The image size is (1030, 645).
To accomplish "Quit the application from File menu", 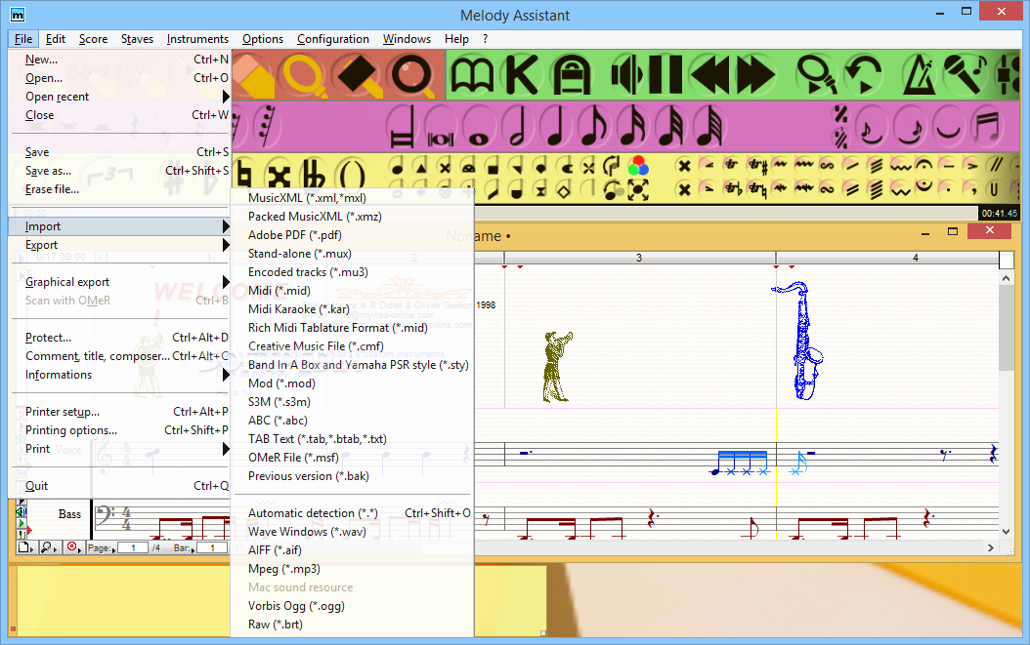I will [120, 486].
